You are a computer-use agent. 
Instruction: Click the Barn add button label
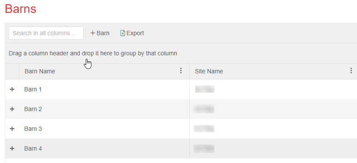(103, 33)
